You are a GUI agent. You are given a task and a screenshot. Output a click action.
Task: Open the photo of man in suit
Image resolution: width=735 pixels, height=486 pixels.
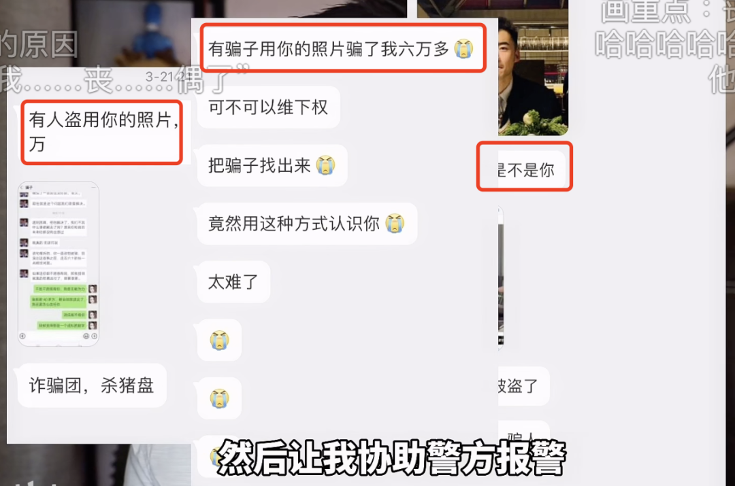click(x=534, y=68)
